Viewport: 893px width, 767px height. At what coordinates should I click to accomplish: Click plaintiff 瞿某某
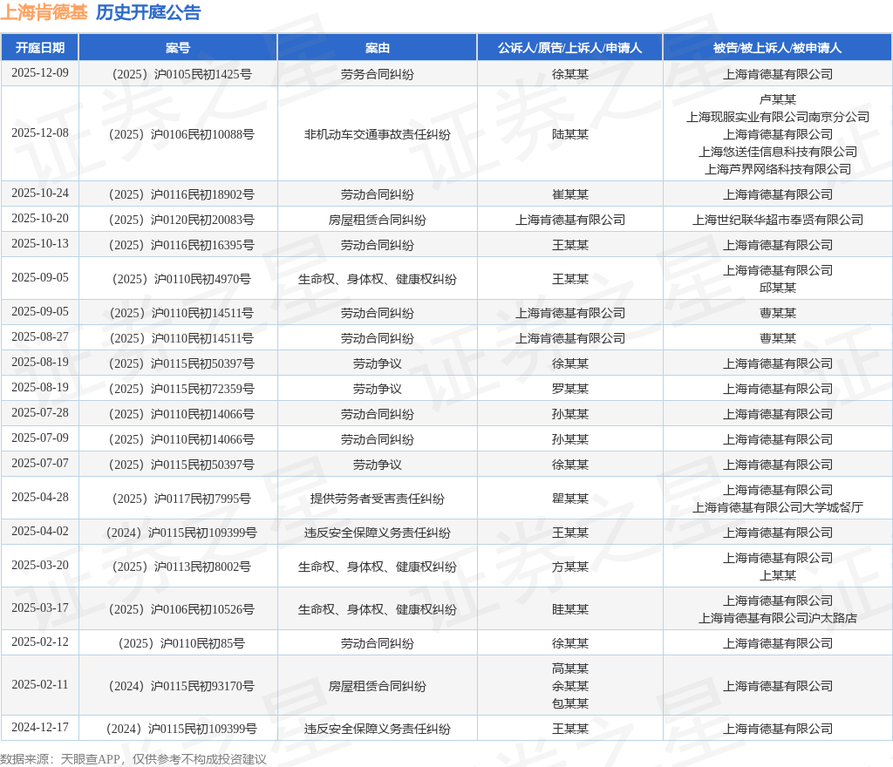click(570, 499)
